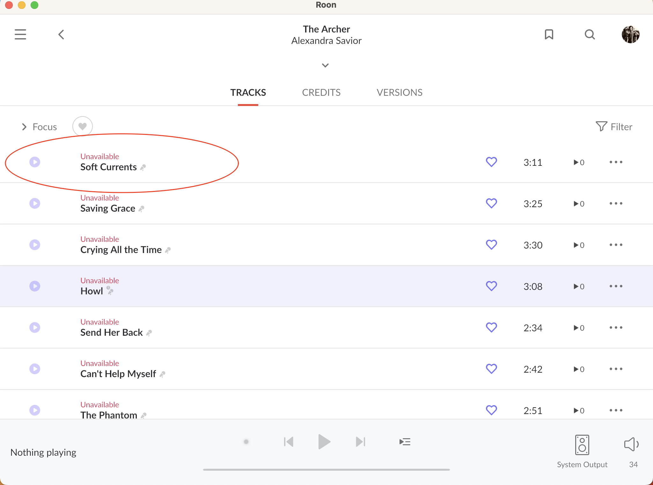
Task: Switch to the Versions tab
Action: pyautogui.click(x=399, y=93)
